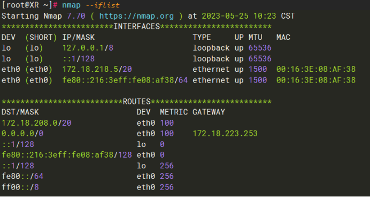Click the https://nmap.org link
This screenshot has height=197, width=370.
(x=136, y=16)
